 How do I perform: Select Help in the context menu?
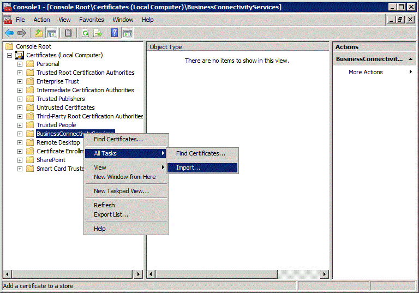pyautogui.click(x=126, y=229)
